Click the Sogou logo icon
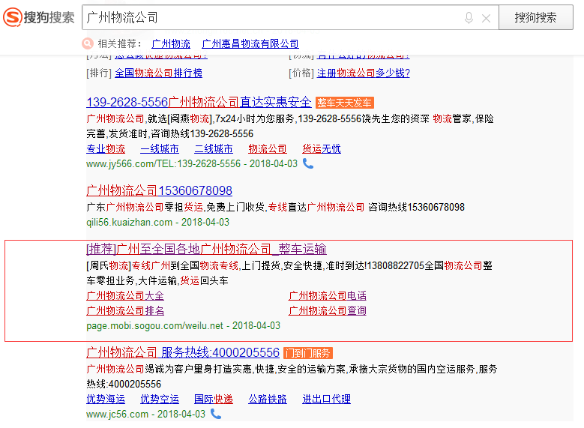Screen dimensions: 584x428 12,17
